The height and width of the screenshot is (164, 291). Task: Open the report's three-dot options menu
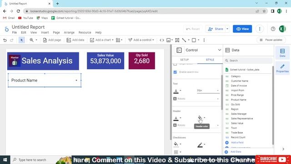click(260, 29)
